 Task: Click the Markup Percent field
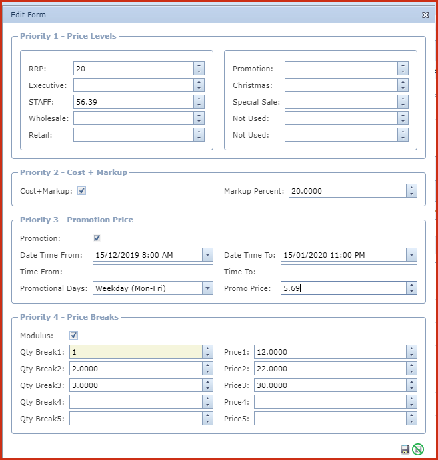coord(348,191)
